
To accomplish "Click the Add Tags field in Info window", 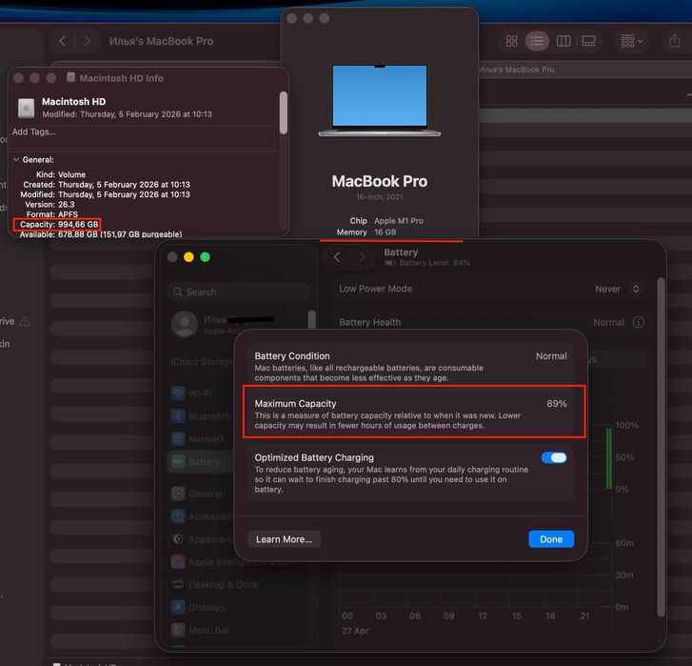I will [x=143, y=136].
